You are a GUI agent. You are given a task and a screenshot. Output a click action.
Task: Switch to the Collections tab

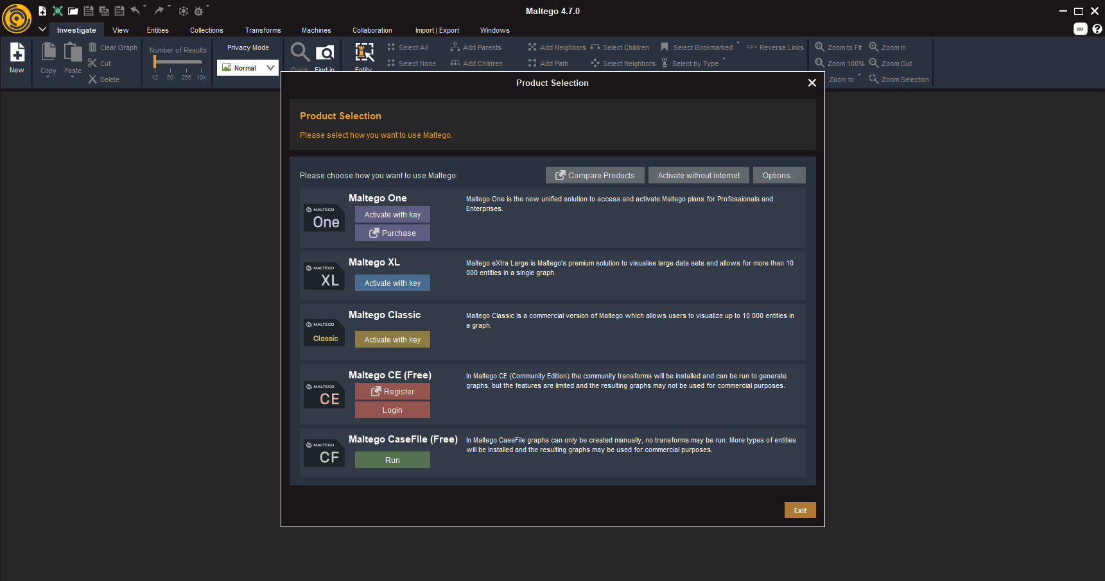[207, 30]
